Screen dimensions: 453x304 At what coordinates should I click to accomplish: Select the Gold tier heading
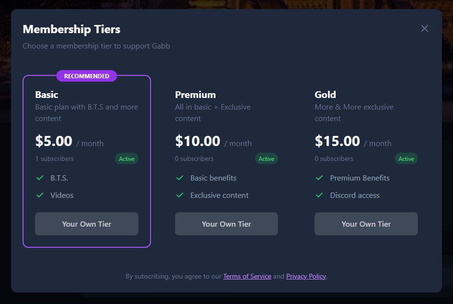click(x=325, y=95)
